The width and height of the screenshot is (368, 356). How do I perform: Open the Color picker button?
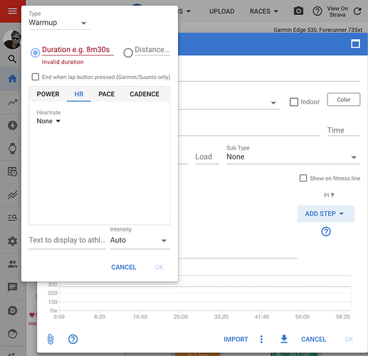(x=344, y=100)
